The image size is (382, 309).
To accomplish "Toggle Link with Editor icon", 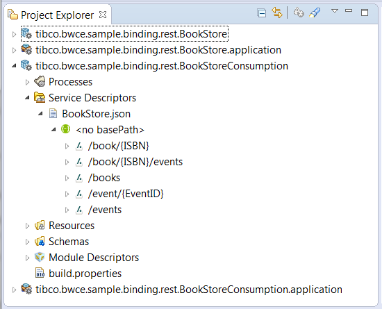I will coord(277,12).
